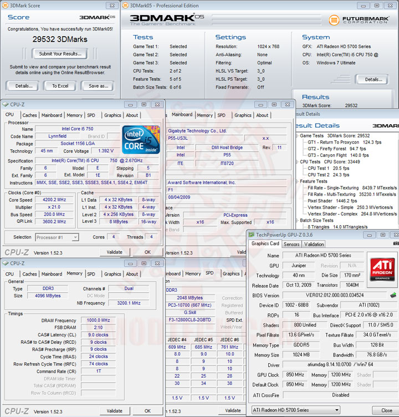Click Validate in CPU-Z CPU-tab window

115,252
